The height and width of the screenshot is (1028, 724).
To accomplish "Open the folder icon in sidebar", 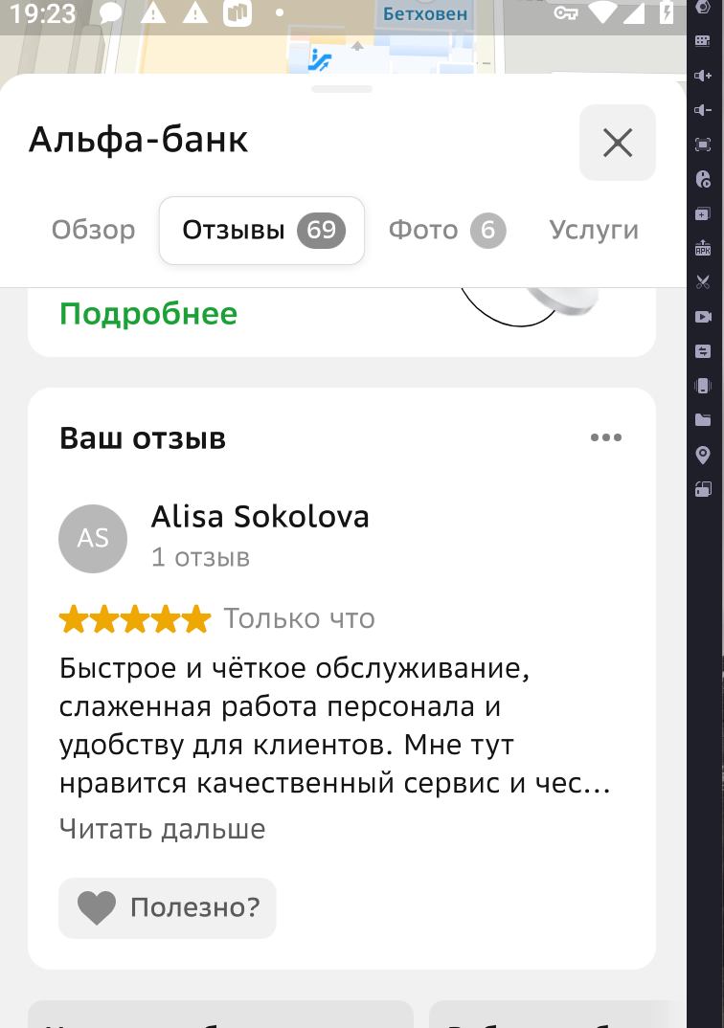I will click(x=703, y=420).
